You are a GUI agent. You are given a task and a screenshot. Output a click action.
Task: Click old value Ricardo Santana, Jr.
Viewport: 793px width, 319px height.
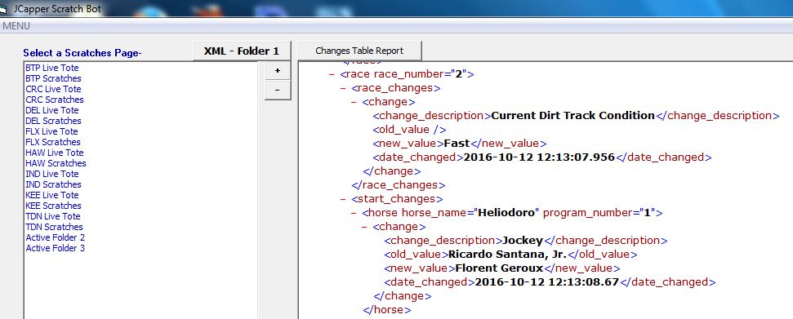click(x=507, y=255)
